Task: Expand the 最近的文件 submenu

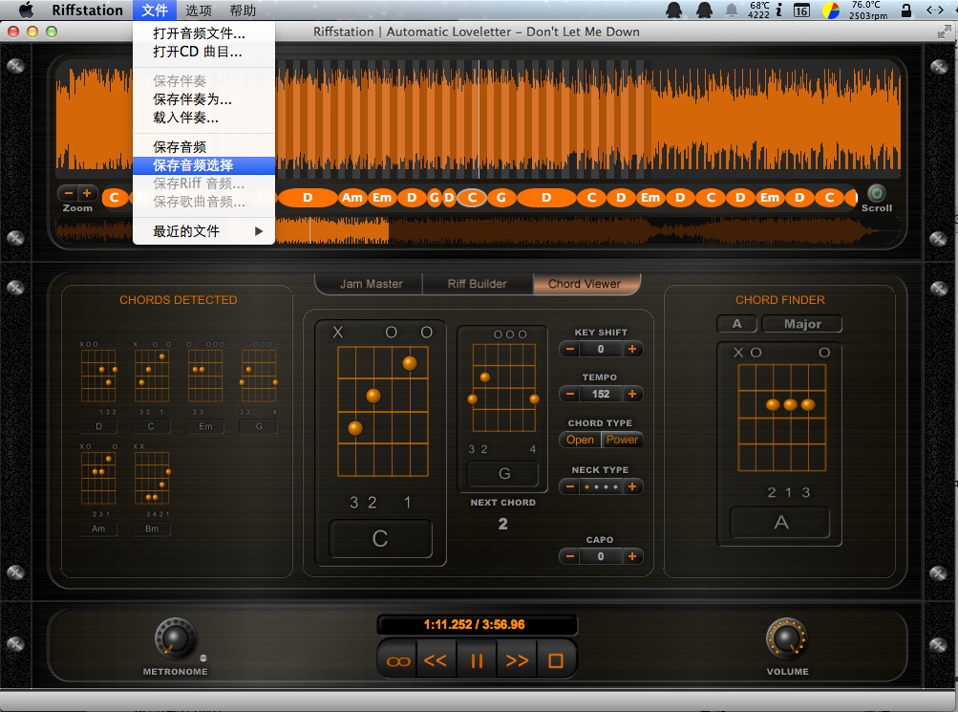Action: click(x=203, y=231)
